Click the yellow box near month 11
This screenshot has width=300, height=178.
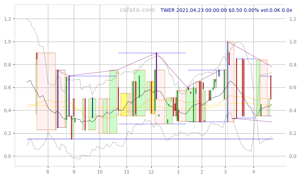coord(124,105)
